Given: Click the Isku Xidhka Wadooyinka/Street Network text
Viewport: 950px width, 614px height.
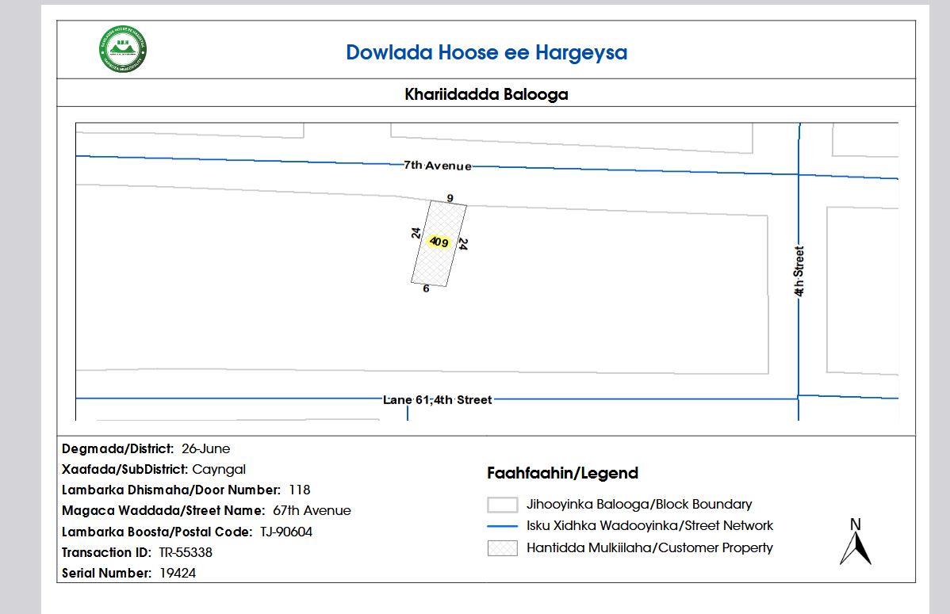Looking at the screenshot, I should 649,525.
